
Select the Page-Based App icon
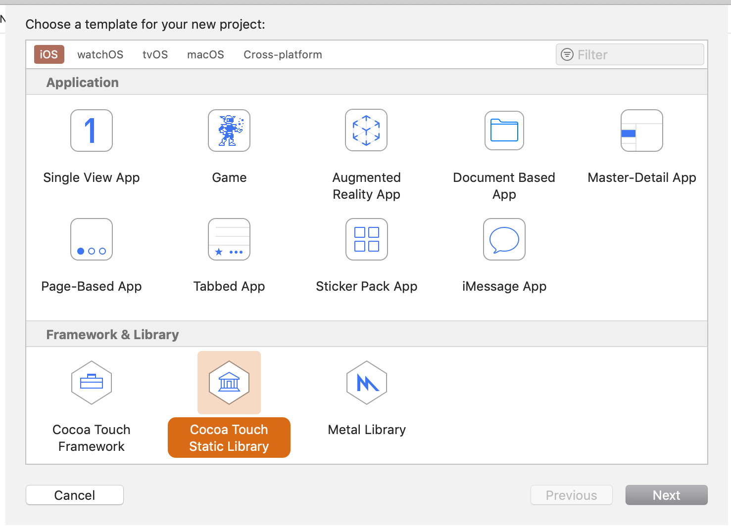click(91, 239)
